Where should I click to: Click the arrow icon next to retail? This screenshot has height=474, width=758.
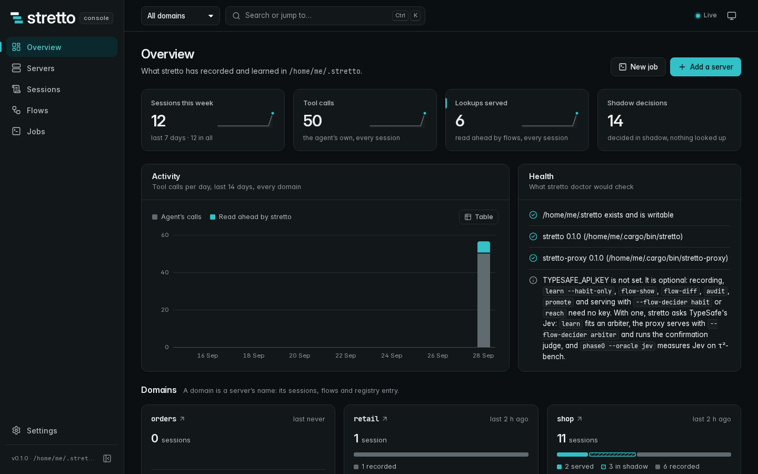coord(385,419)
